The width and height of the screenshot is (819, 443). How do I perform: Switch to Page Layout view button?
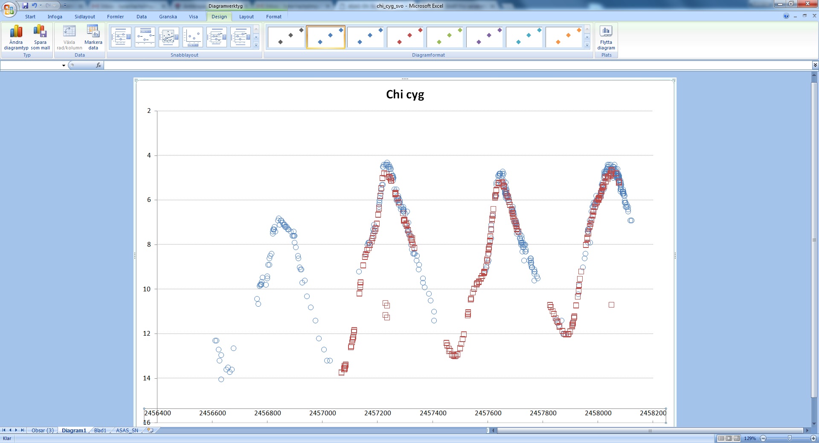click(x=729, y=438)
